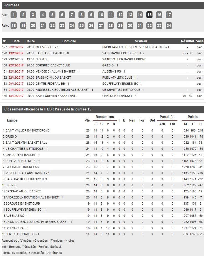Open SAINT VALLIER BASKET DROME in standings
Viewport: 206px width, 258px height.
pyautogui.click(x=27, y=131)
